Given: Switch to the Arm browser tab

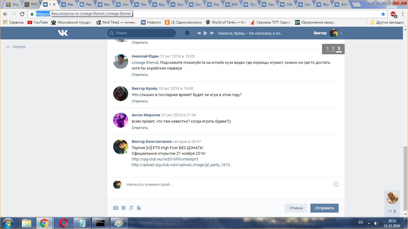Looking at the screenshot, I should point(341,4).
